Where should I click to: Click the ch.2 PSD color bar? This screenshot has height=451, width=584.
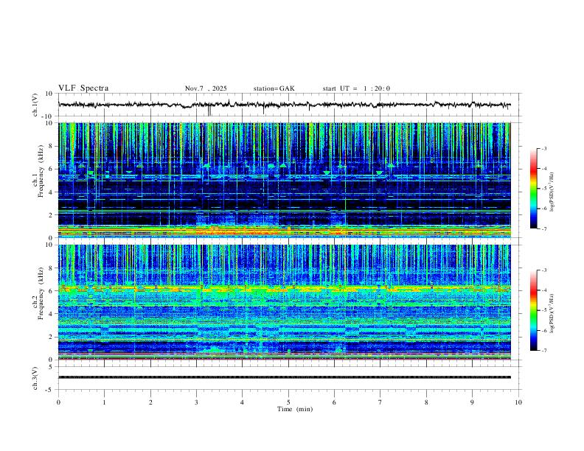coord(534,310)
